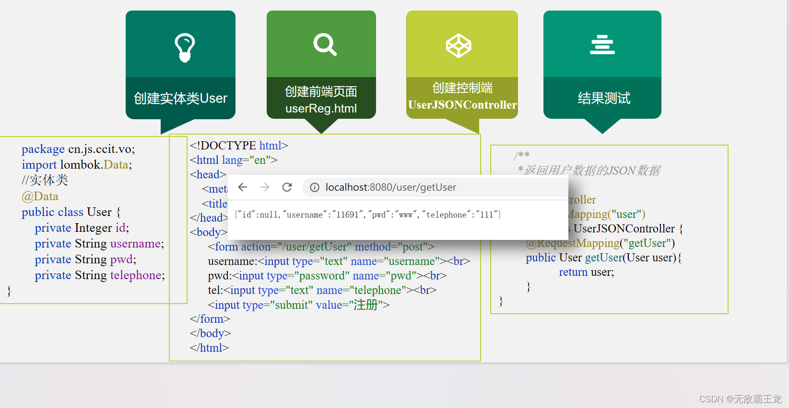This screenshot has width=789, height=408.
Task: Reload the page with the refresh icon
Action: (287, 187)
